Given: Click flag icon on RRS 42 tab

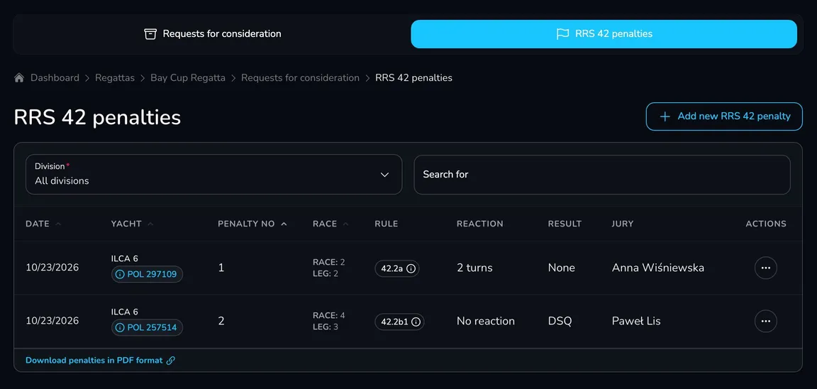Looking at the screenshot, I should pos(562,34).
